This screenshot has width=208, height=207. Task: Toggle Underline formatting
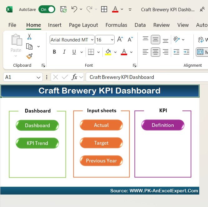coord(74,52)
